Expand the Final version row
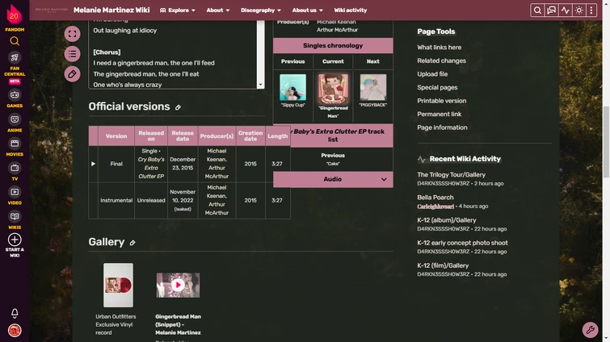The width and height of the screenshot is (610, 342). click(x=93, y=164)
